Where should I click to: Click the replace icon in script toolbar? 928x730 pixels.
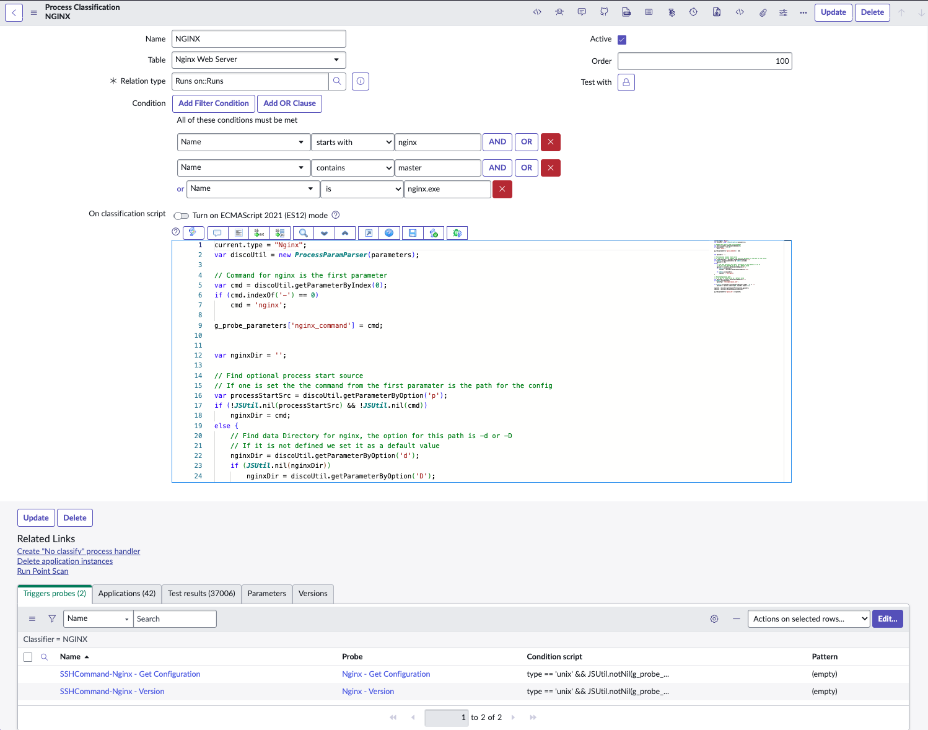click(259, 233)
